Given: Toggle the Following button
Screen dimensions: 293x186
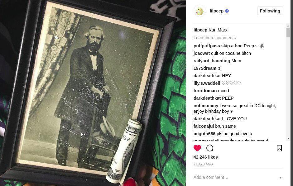Looking at the screenshot, I should point(270,11).
